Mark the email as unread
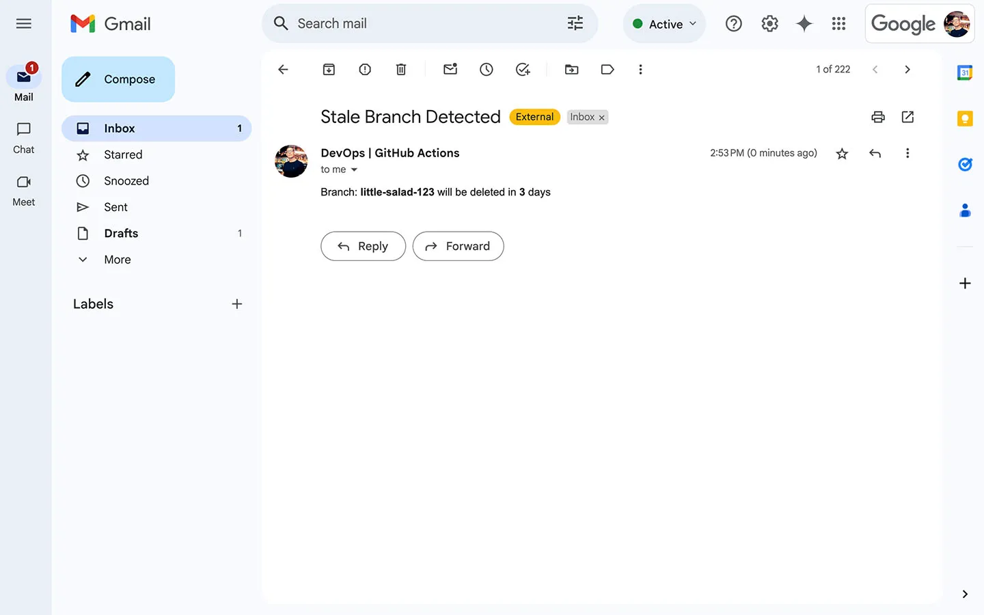The image size is (984, 615). (450, 70)
